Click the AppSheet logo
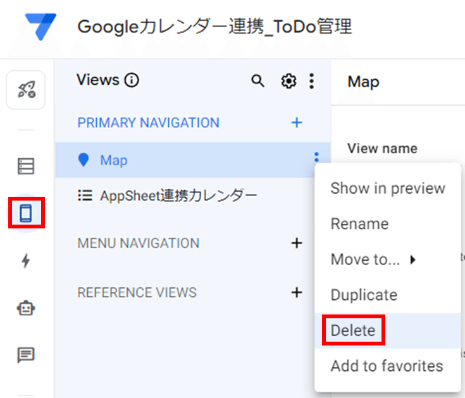The image size is (465, 398). (x=40, y=27)
